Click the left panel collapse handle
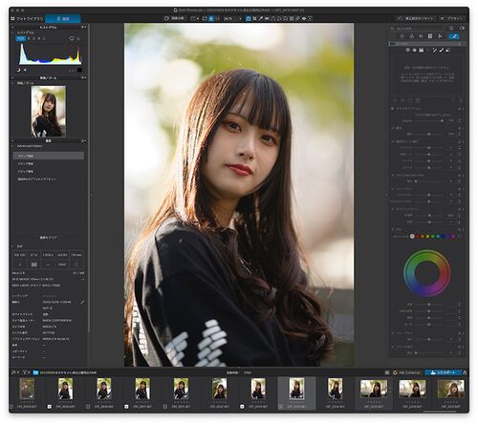 coord(91,195)
